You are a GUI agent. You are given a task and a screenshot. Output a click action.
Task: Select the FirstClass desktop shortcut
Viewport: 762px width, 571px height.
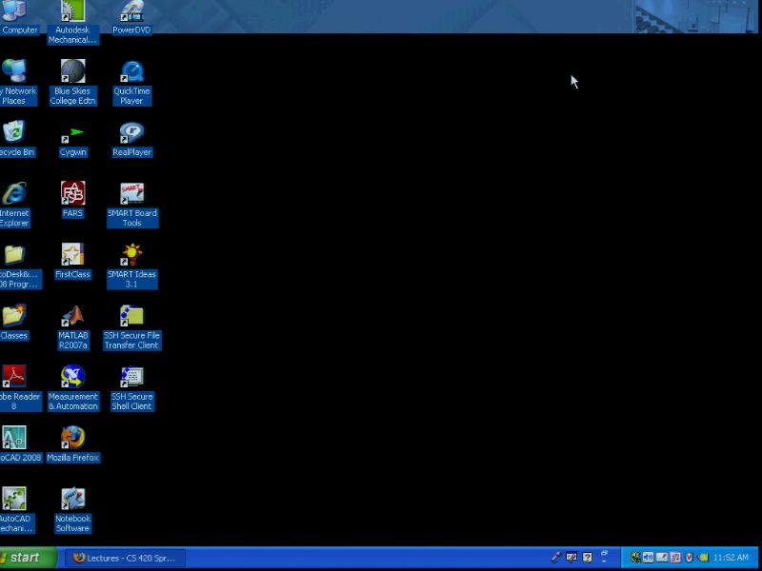72,255
